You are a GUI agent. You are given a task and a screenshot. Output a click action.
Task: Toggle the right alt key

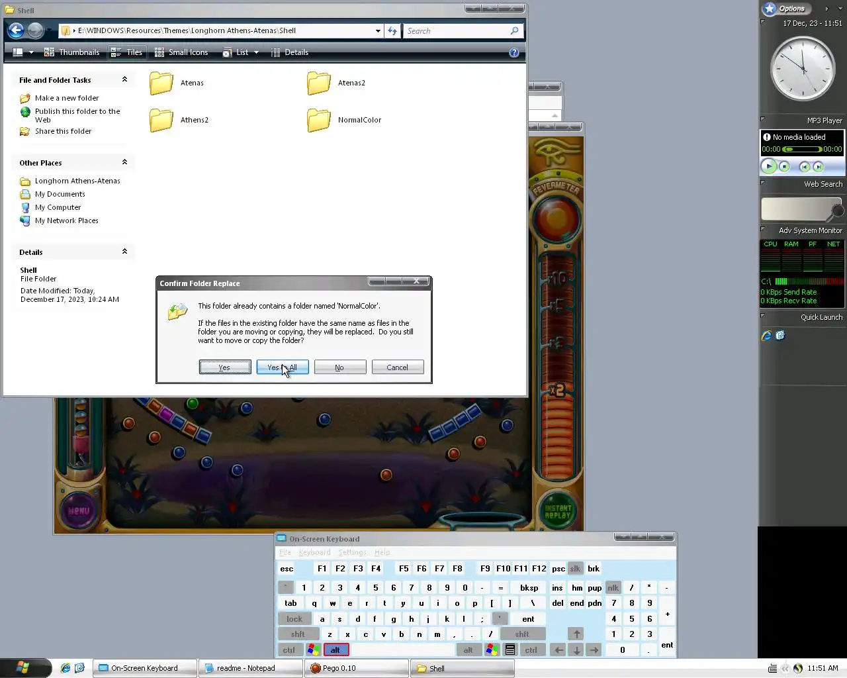coord(468,650)
